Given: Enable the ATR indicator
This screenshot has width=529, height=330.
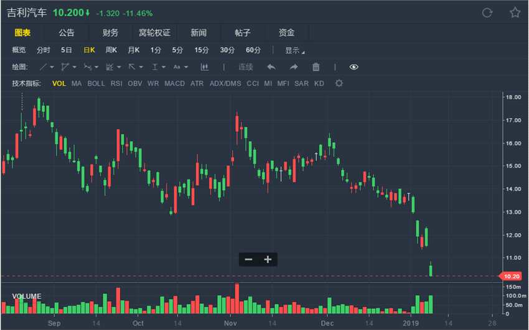Looking at the screenshot, I should point(197,83).
